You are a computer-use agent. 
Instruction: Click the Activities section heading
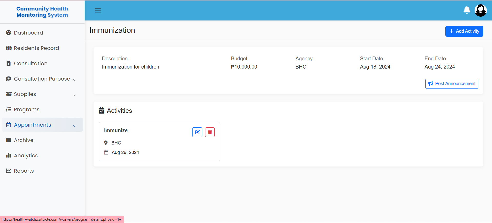[x=119, y=110]
